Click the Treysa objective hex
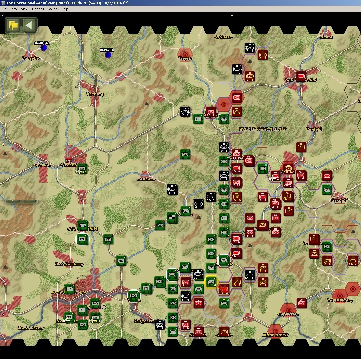 (185, 55)
